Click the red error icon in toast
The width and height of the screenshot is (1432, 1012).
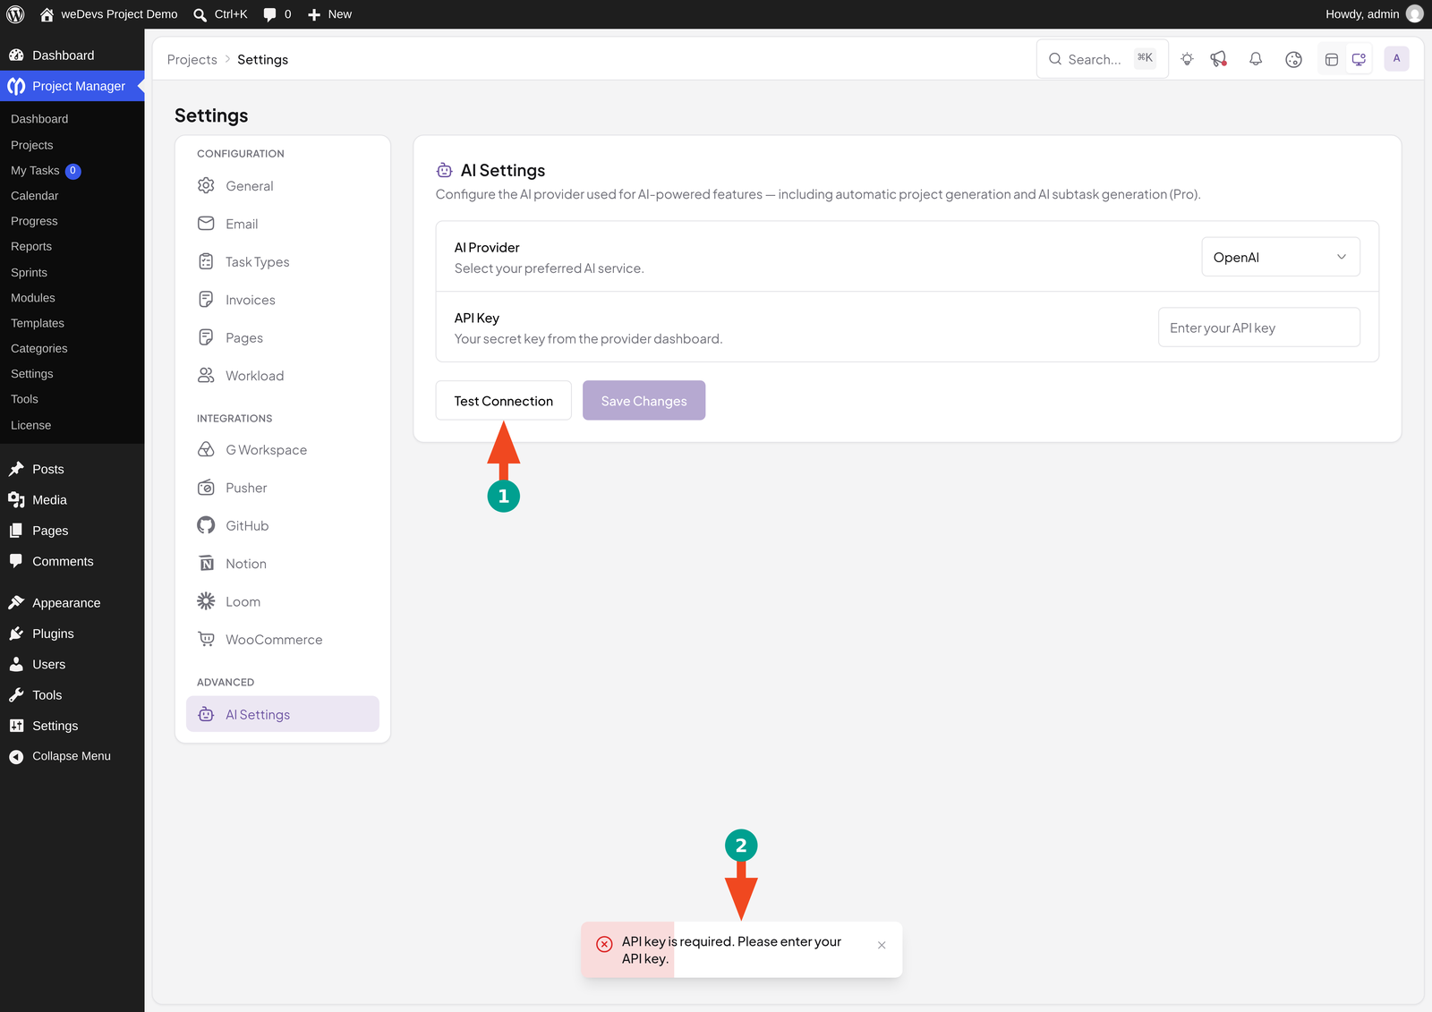point(604,943)
